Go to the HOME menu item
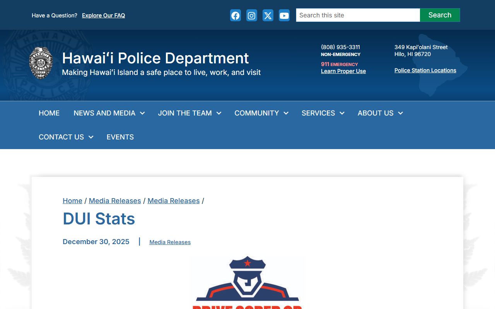This screenshot has height=309, width=495. pyautogui.click(x=49, y=113)
